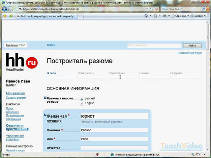Select the Образование step tab
This screenshot has height=158, width=211.
[x=117, y=73]
